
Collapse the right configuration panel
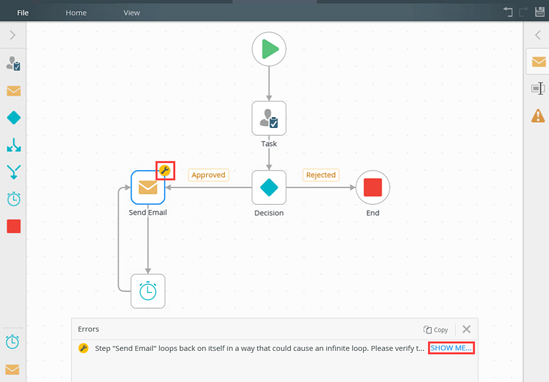pyautogui.click(x=538, y=35)
